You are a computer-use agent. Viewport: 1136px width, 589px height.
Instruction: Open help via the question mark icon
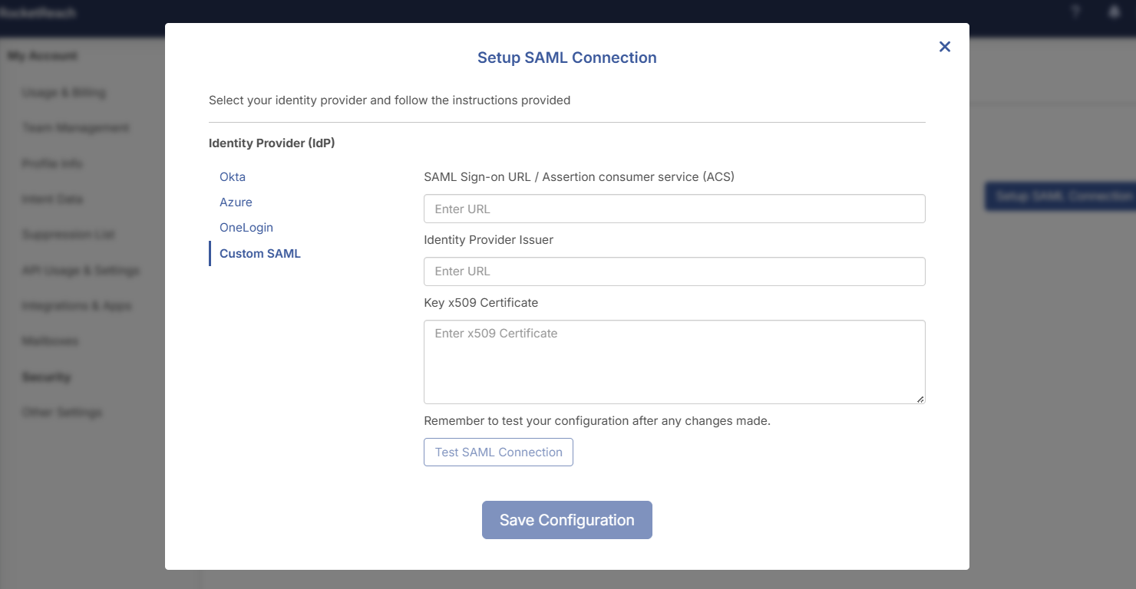coord(1075,12)
